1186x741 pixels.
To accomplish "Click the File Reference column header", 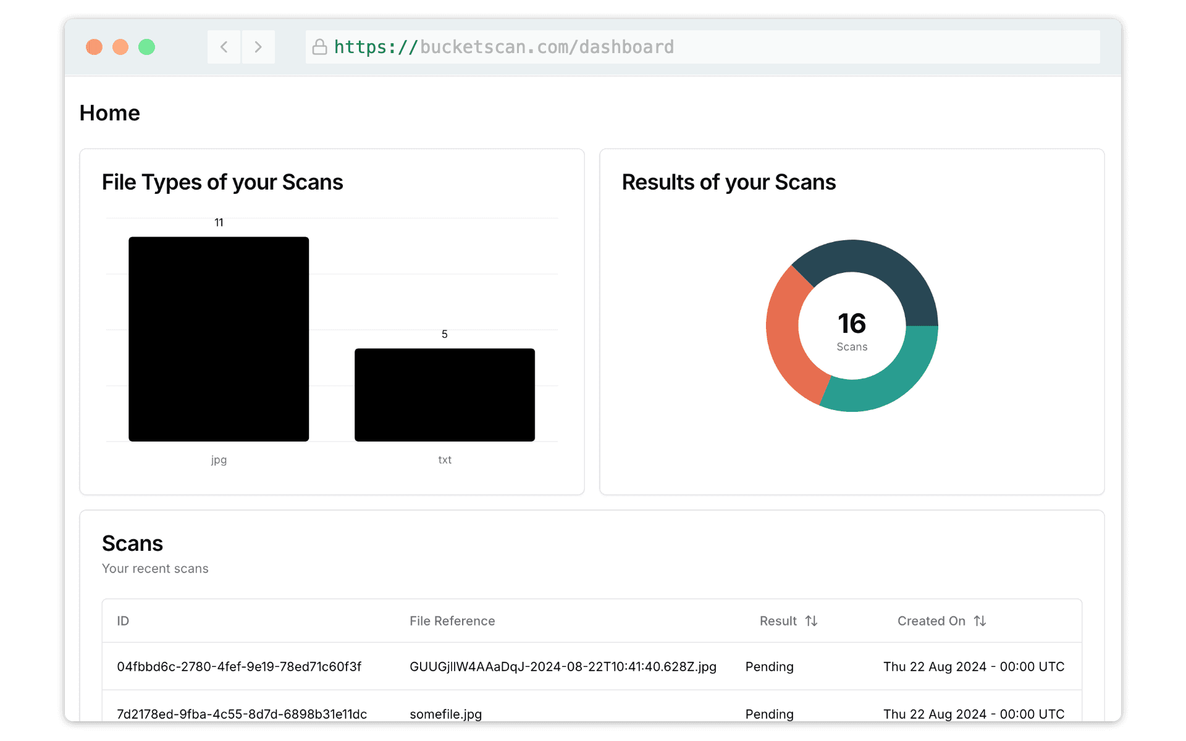I will [x=452, y=621].
